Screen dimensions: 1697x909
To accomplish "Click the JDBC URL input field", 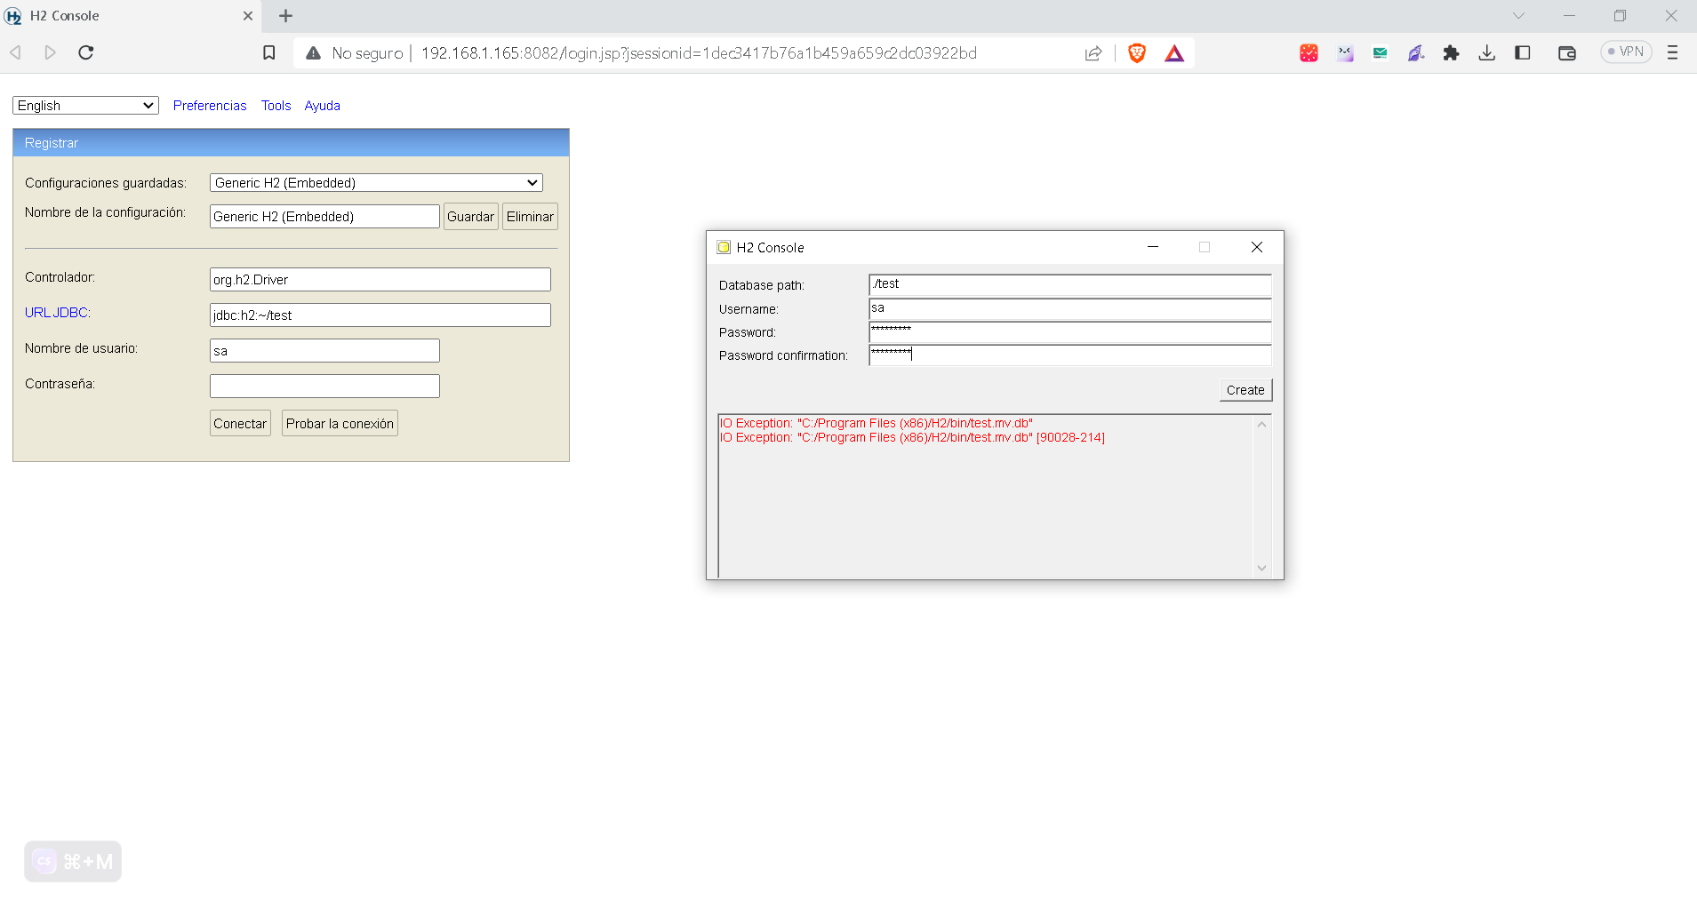I will tap(380, 315).
